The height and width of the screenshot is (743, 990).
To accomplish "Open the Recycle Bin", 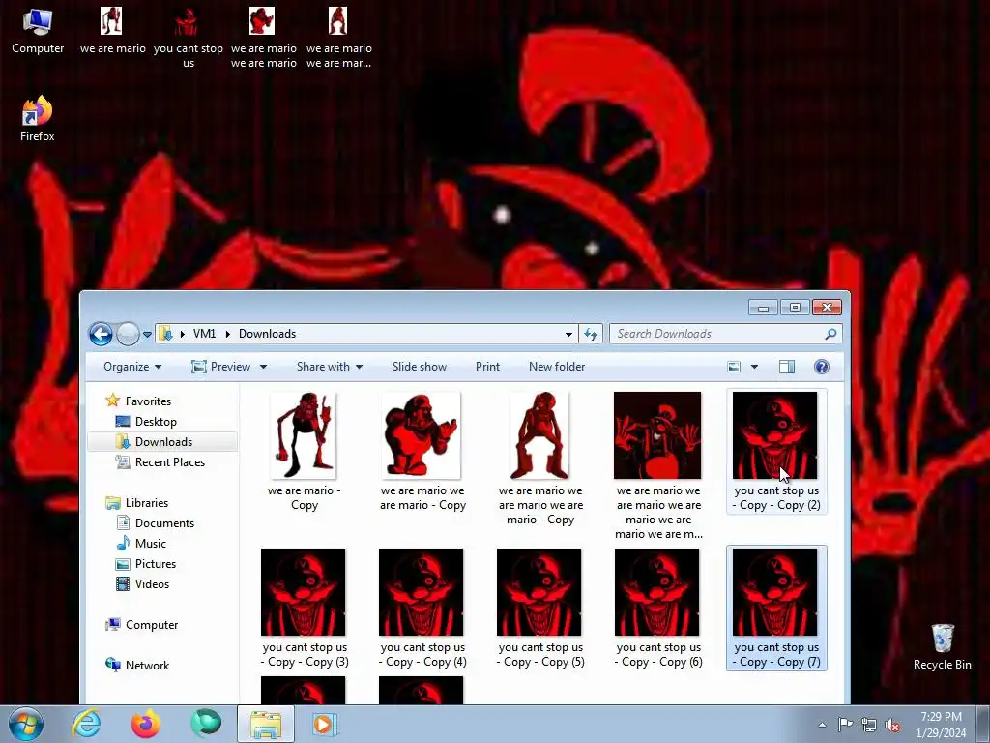I will click(x=942, y=647).
